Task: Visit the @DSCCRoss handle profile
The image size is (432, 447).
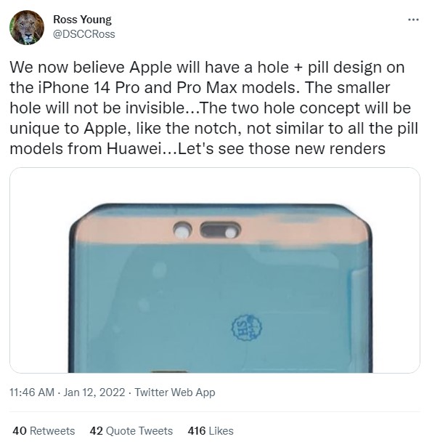Action: pyautogui.click(x=84, y=34)
